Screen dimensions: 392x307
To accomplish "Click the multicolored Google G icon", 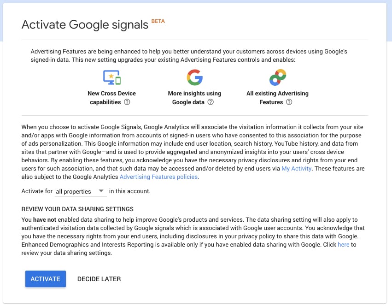I will click(194, 77).
